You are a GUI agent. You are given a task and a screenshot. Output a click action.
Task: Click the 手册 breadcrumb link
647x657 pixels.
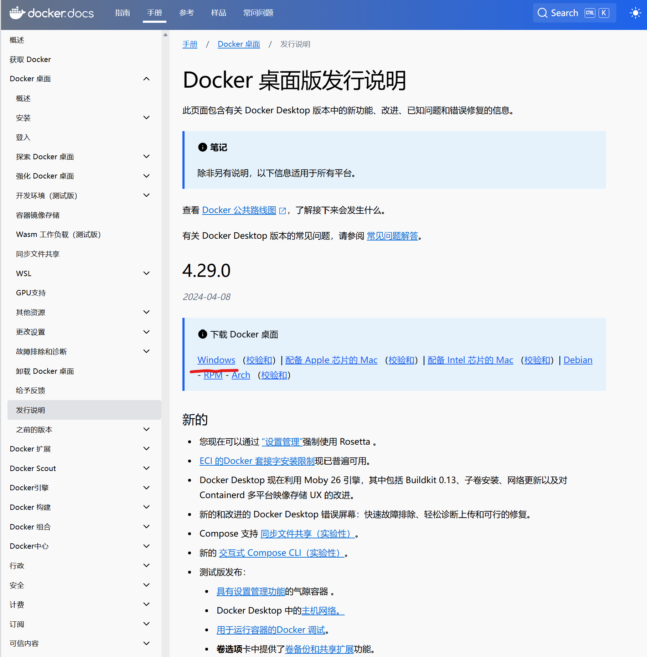coord(190,44)
